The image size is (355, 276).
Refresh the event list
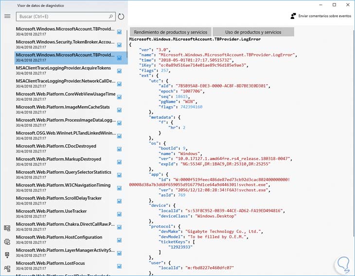(121, 17)
